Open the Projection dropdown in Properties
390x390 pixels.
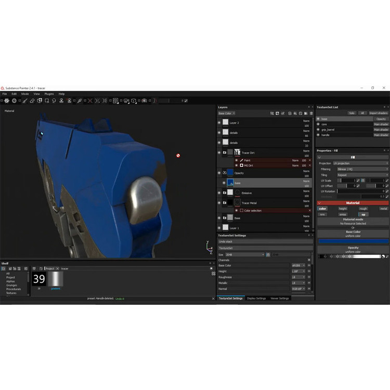[x=360, y=163]
